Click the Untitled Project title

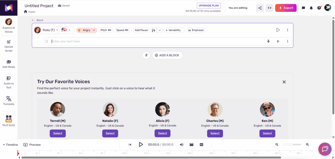(x=39, y=6)
